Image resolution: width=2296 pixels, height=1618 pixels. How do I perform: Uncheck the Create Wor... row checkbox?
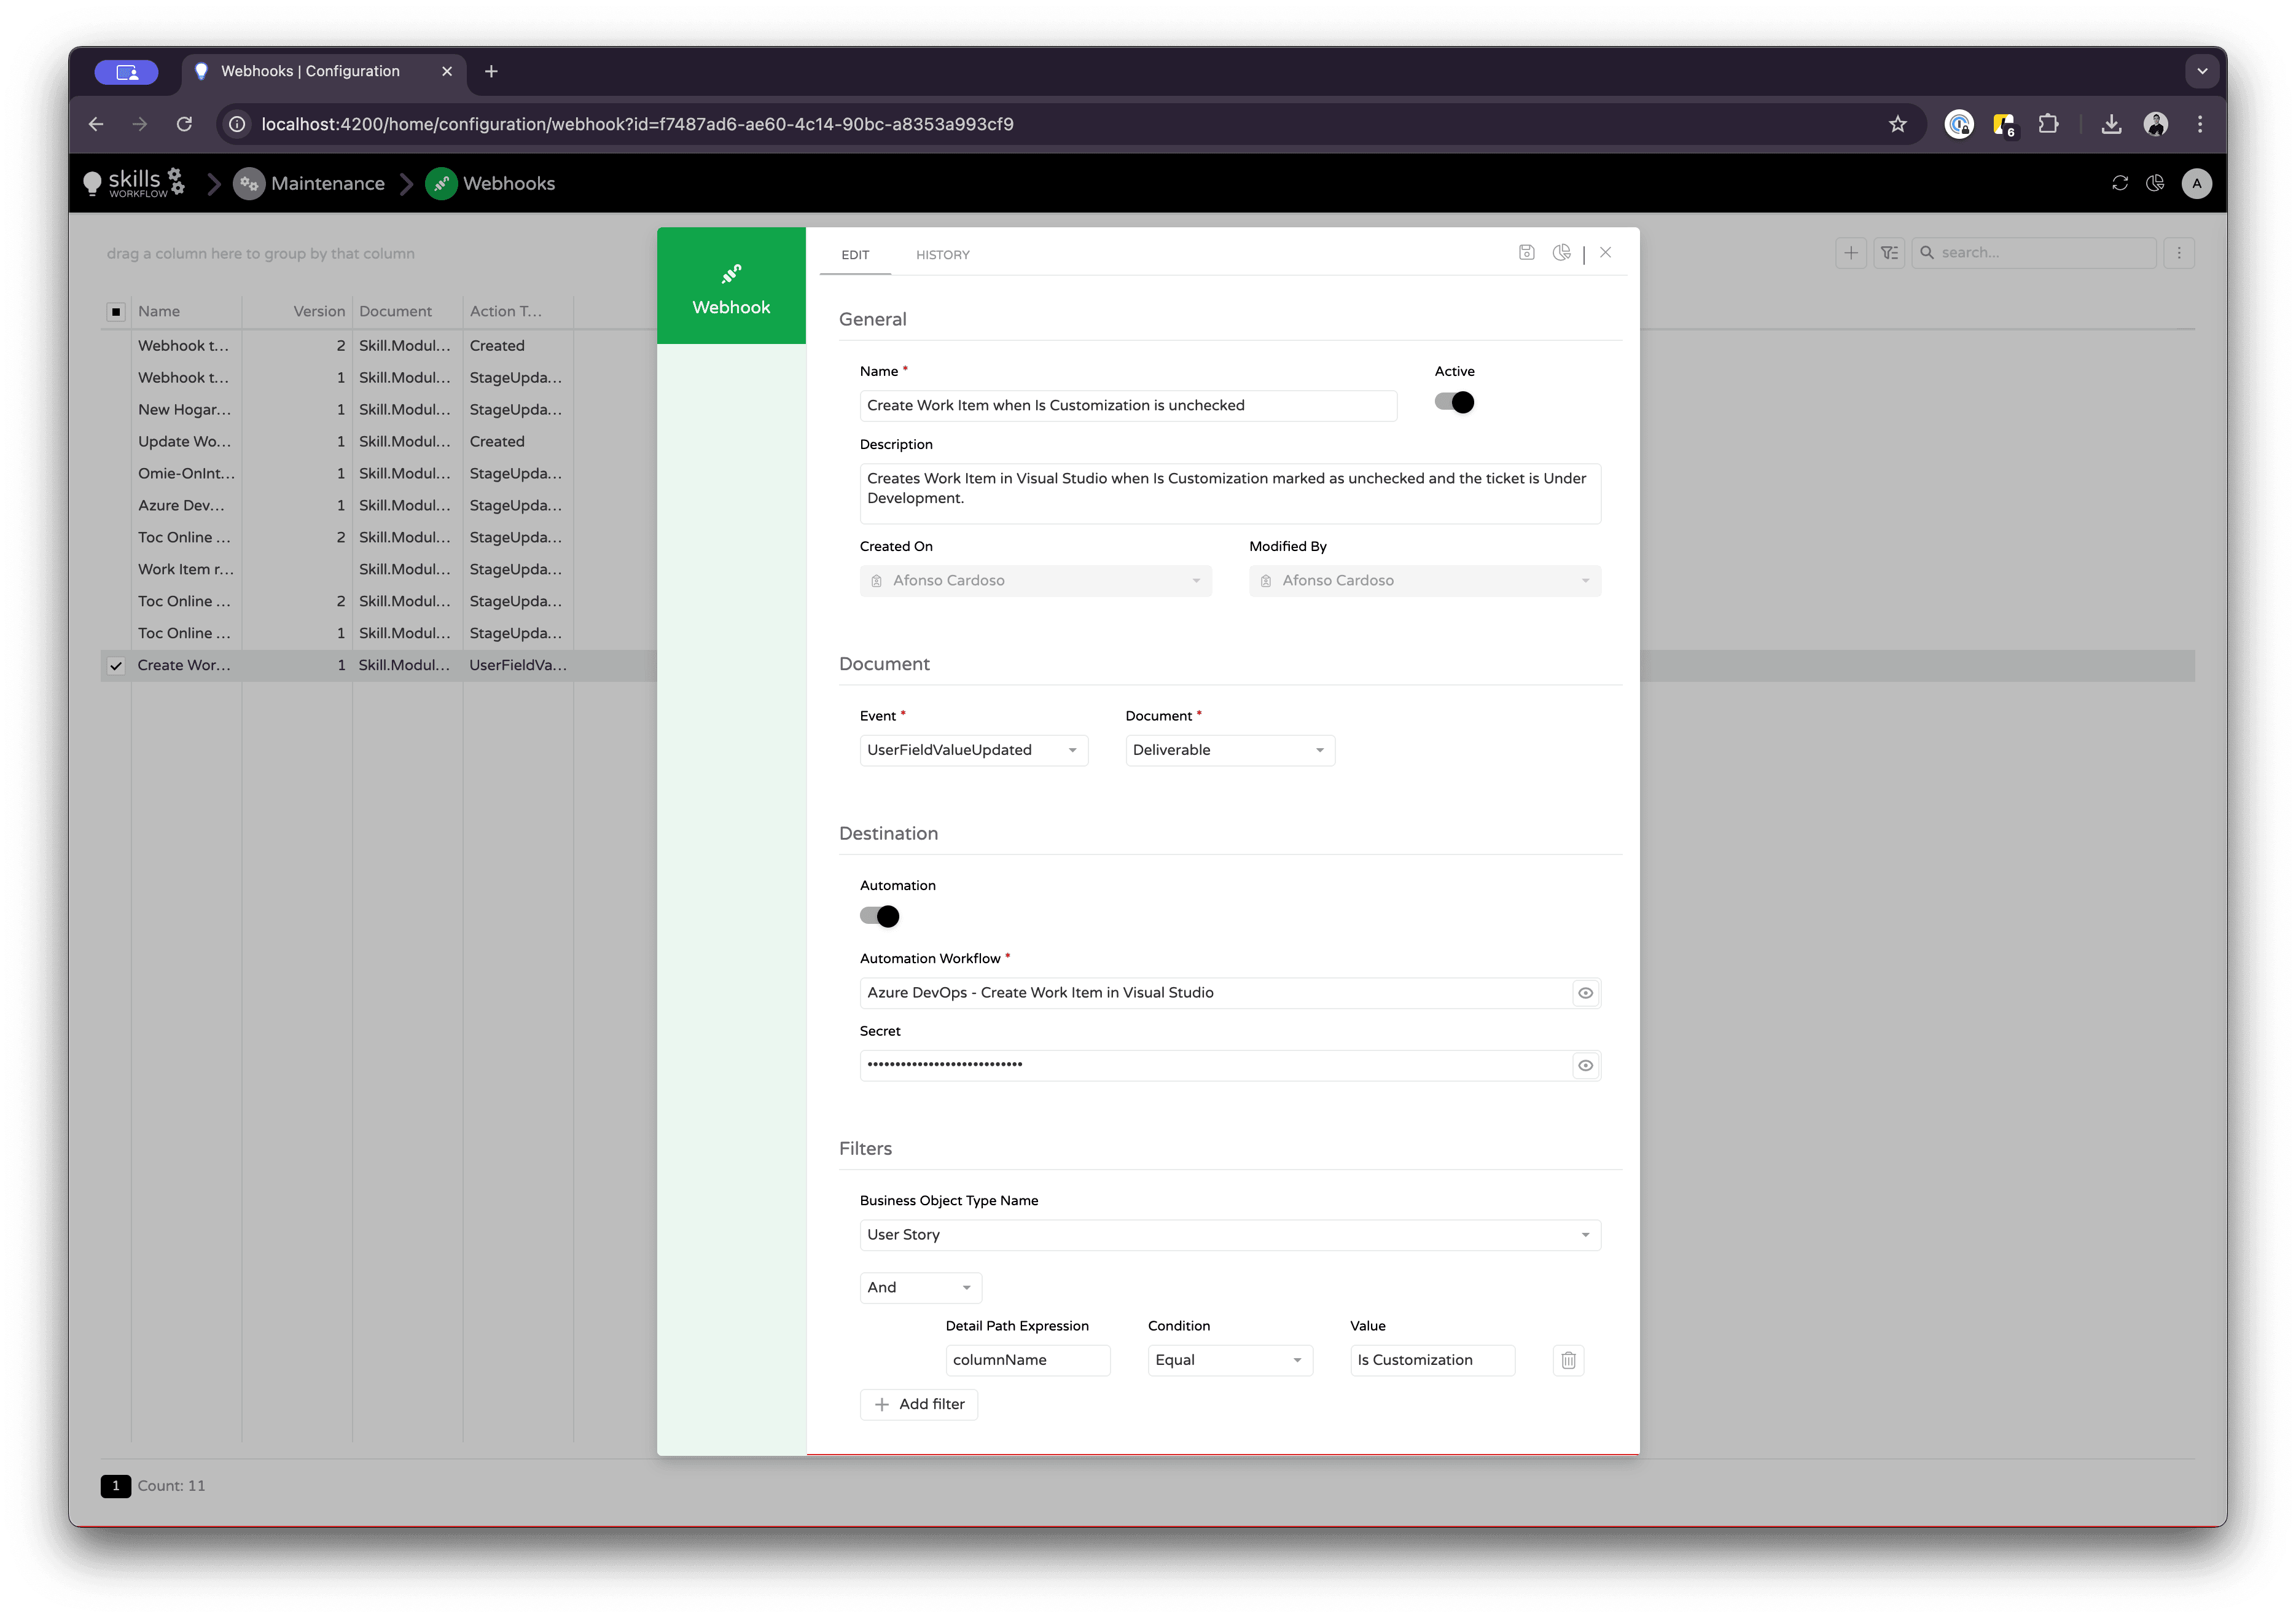click(116, 666)
